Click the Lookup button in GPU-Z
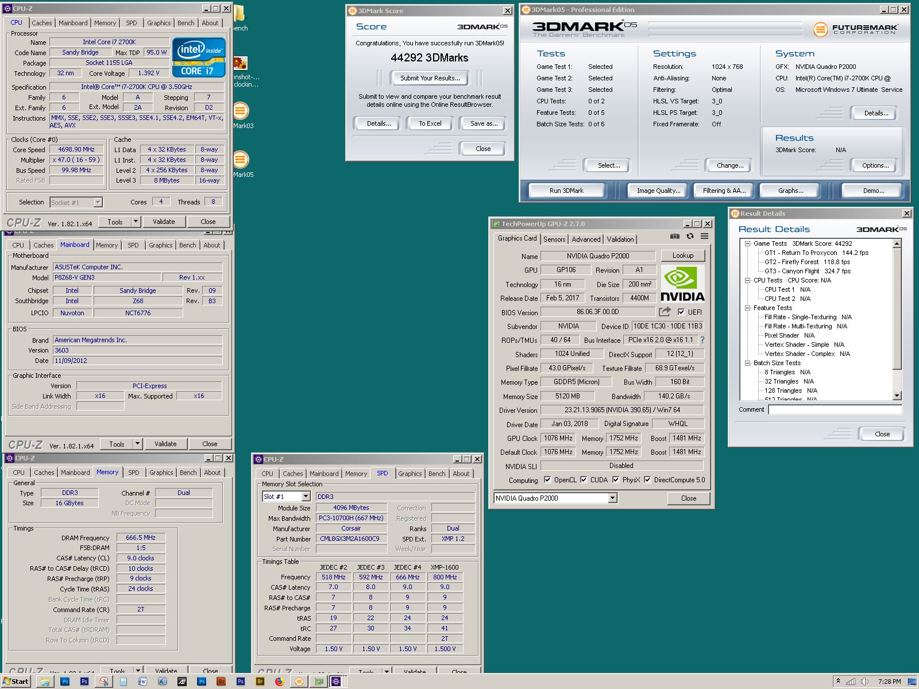The width and height of the screenshot is (919, 689). point(683,256)
